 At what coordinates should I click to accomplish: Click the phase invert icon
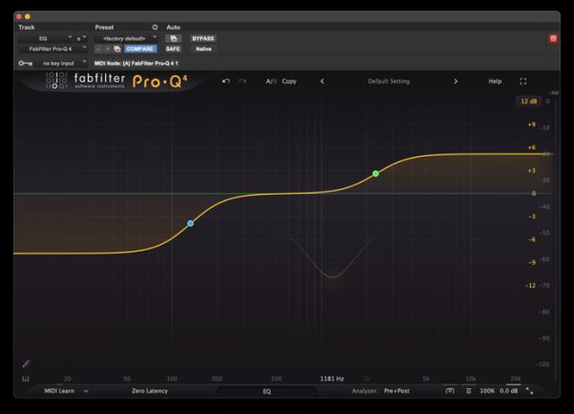(469, 391)
